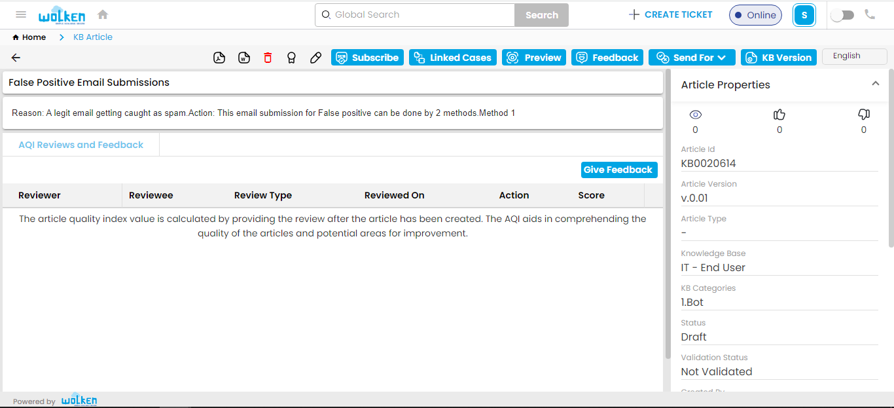The width and height of the screenshot is (894, 408).
Task: Open KB Article breadcrumb link
Action: click(92, 37)
